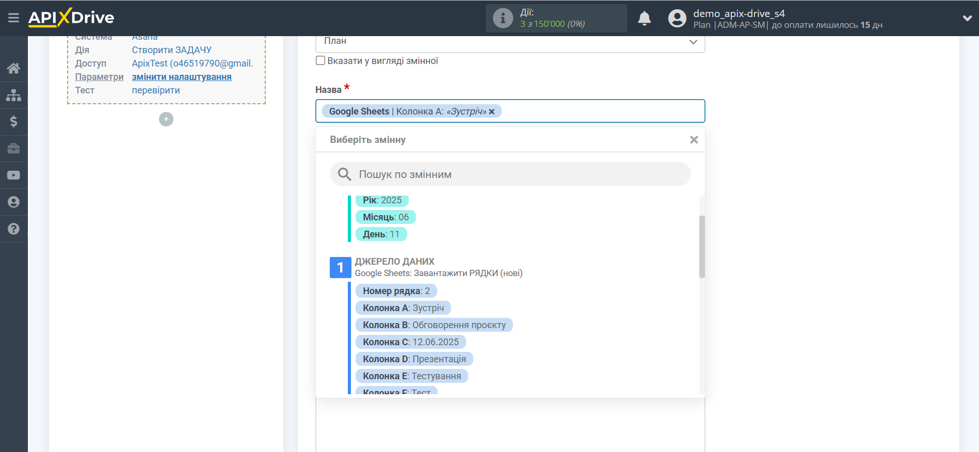Go to Home in sidebar
The image size is (979, 452).
pos(14,68)
